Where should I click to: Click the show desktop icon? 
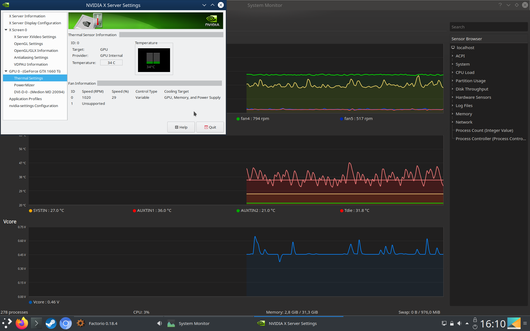(x=514, y=323)
